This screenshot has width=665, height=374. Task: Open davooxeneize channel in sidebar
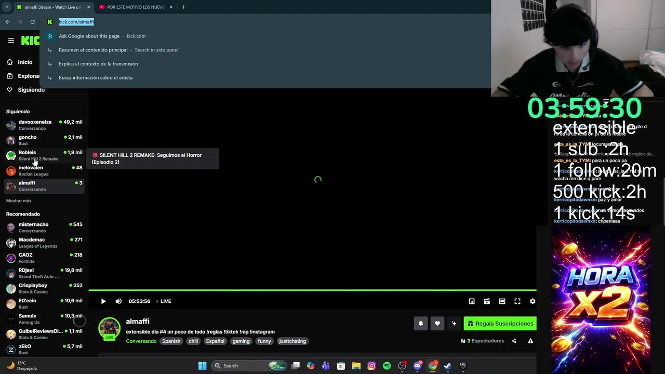coord(44,125)
